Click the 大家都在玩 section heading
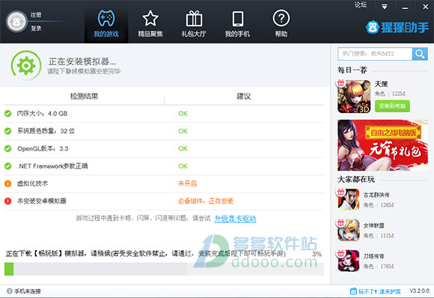 pos(356,180)
